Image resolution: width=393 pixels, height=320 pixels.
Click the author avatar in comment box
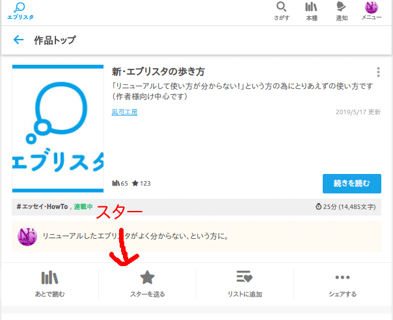tap(27, 236)
